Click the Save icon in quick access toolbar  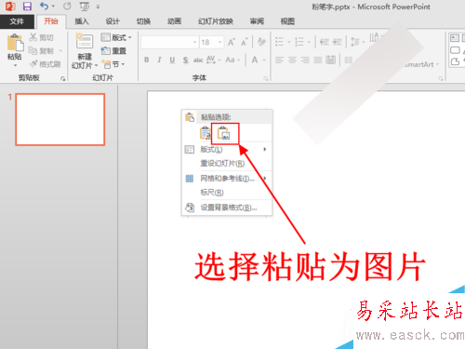pos(27,7)
